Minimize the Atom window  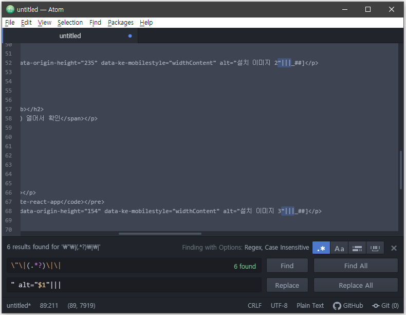click(345, 10)
